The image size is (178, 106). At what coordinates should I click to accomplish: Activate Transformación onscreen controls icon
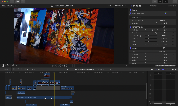[x=164, y=27]
